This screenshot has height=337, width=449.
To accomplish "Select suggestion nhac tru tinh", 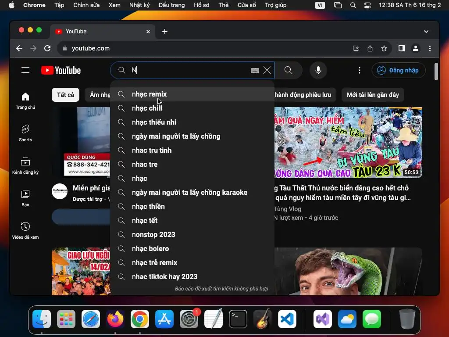I will pyautogui.click(x=192, y=151).
